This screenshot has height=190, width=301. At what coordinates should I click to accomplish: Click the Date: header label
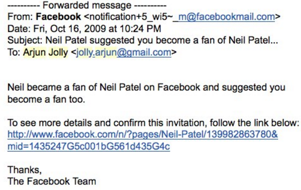coord(19,29)
